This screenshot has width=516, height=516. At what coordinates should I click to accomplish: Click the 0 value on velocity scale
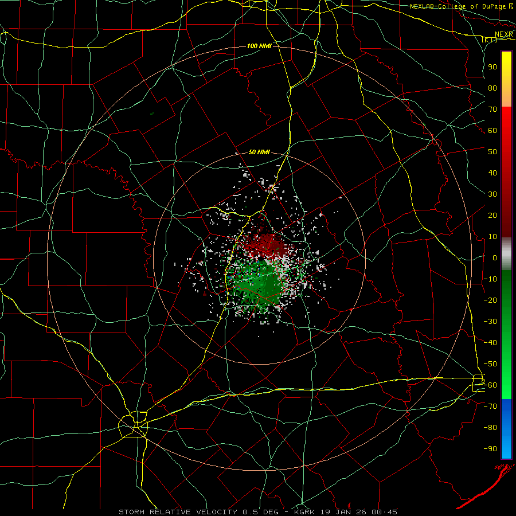495,257
